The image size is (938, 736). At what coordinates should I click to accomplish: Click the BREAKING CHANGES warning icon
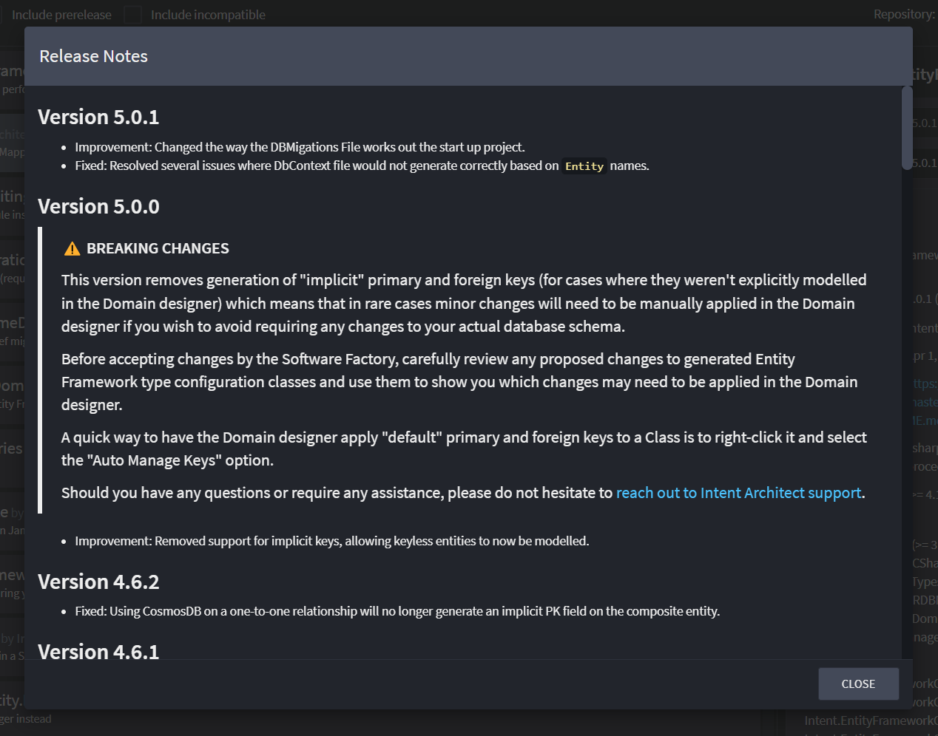click(x=72, y=249)
